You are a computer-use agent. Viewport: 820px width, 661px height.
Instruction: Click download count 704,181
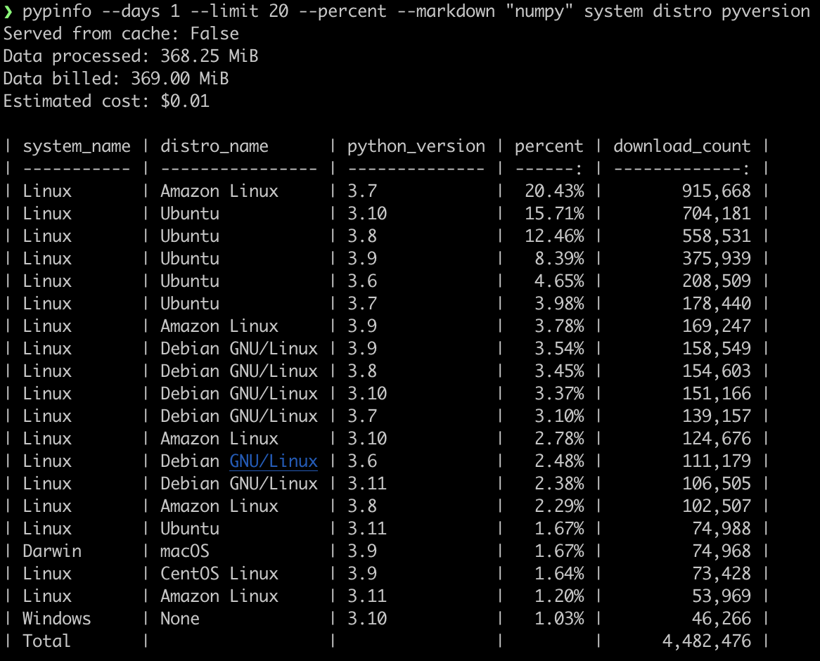717,213
